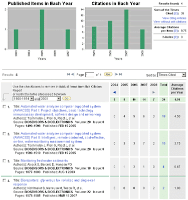Click 2007 bar in Published Items chart

[x=68, y=39]
